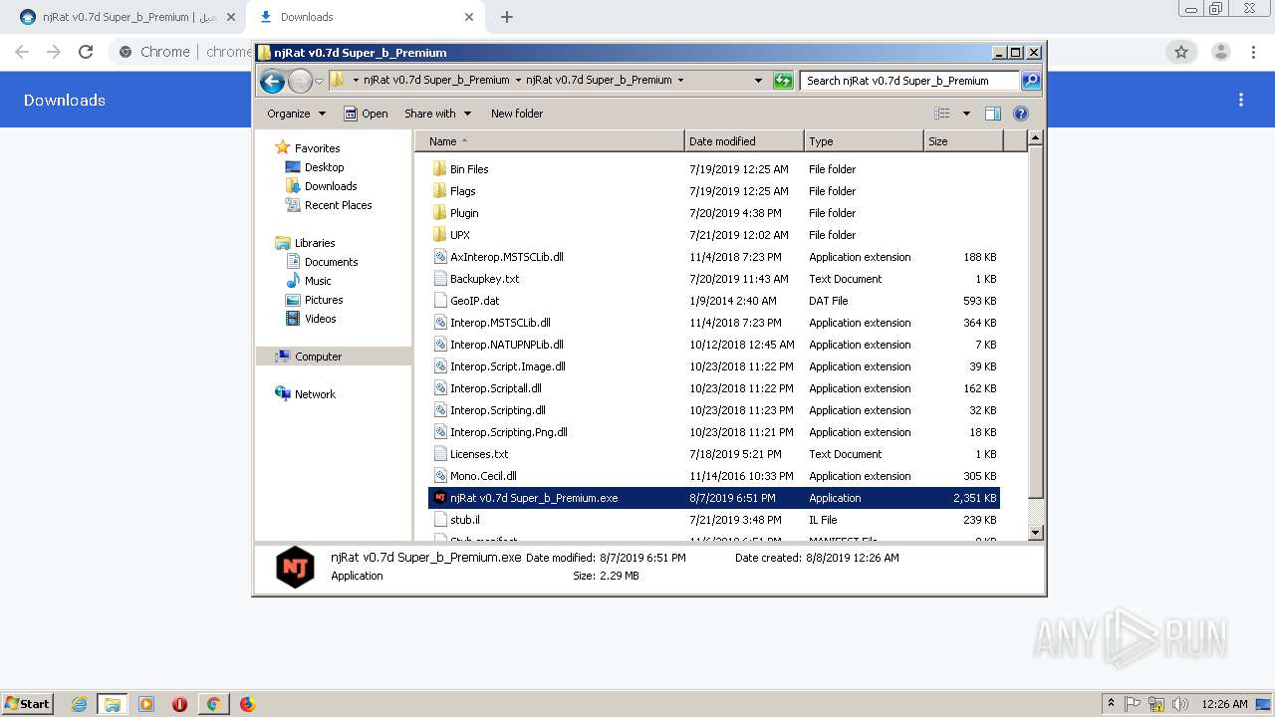Expand the address bar history dropdown
Screen dimensions: 1275x717
(758, 81)
